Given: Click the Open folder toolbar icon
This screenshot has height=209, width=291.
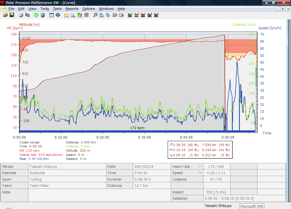Looking at the screenshot, I should coord(5,15).
